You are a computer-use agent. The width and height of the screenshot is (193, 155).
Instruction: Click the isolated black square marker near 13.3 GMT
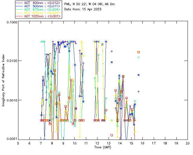(x=112, y=135)
